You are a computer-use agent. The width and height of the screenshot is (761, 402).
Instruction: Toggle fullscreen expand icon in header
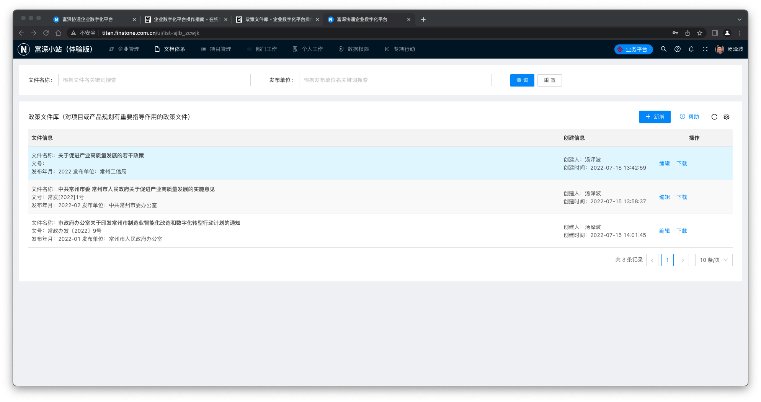[x=705, y=49]
